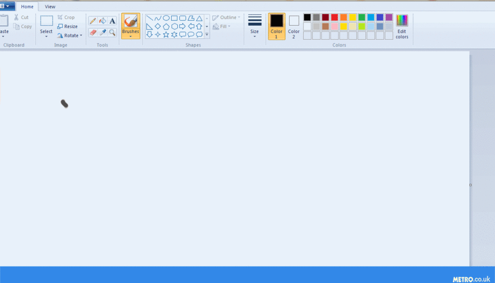The height and width of the screenshot is (283, 495).
Task: Switch to the View tab
Action: (50, 6)
